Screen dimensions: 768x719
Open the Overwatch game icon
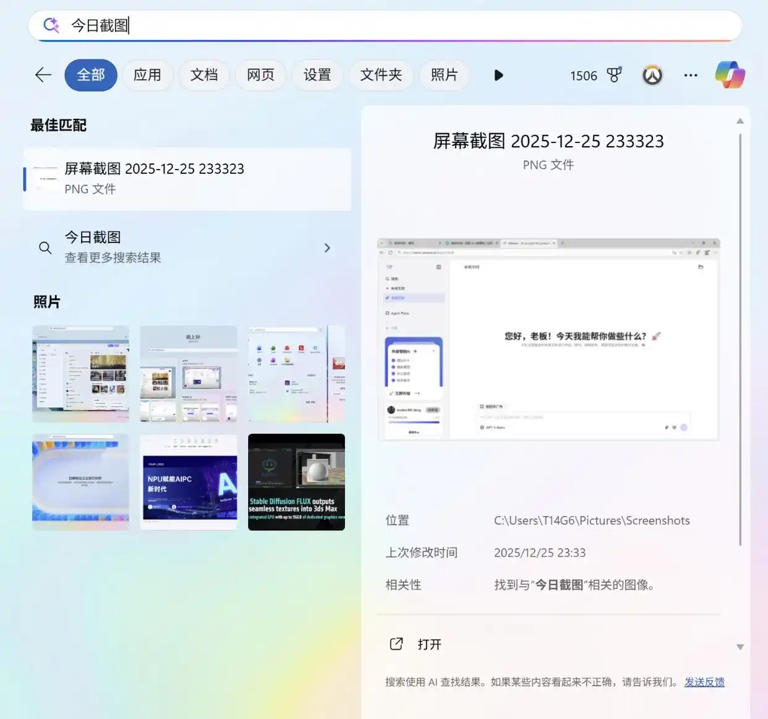point(652,75)
